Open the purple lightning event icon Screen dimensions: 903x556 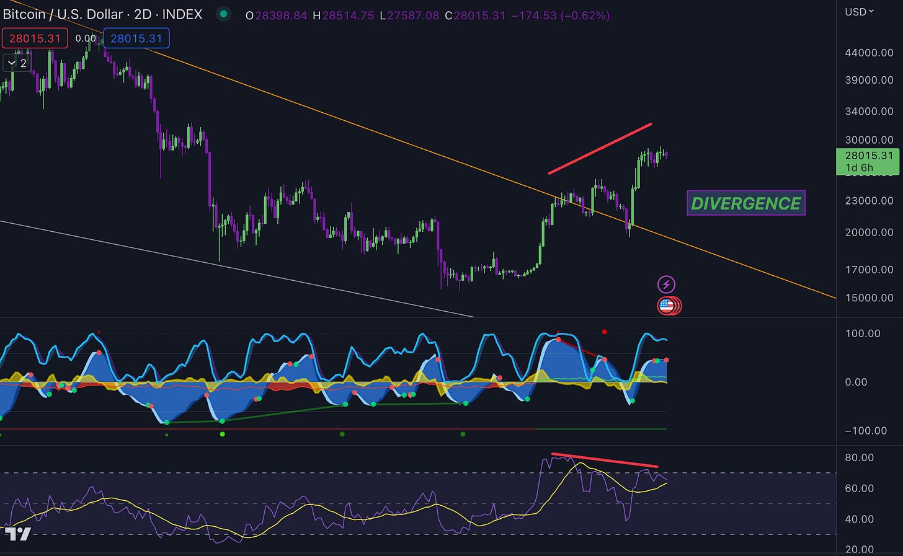666,285
